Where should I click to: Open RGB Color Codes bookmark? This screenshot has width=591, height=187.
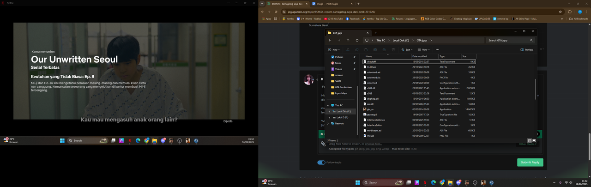click(434, 19)
